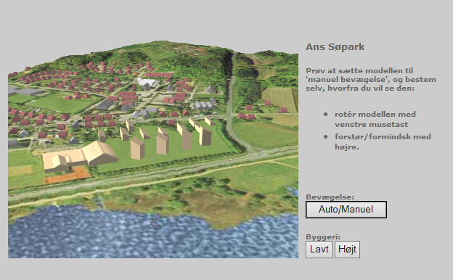Click the blue lake water in the model
453x280 pixels.
[x=115, y=234]
